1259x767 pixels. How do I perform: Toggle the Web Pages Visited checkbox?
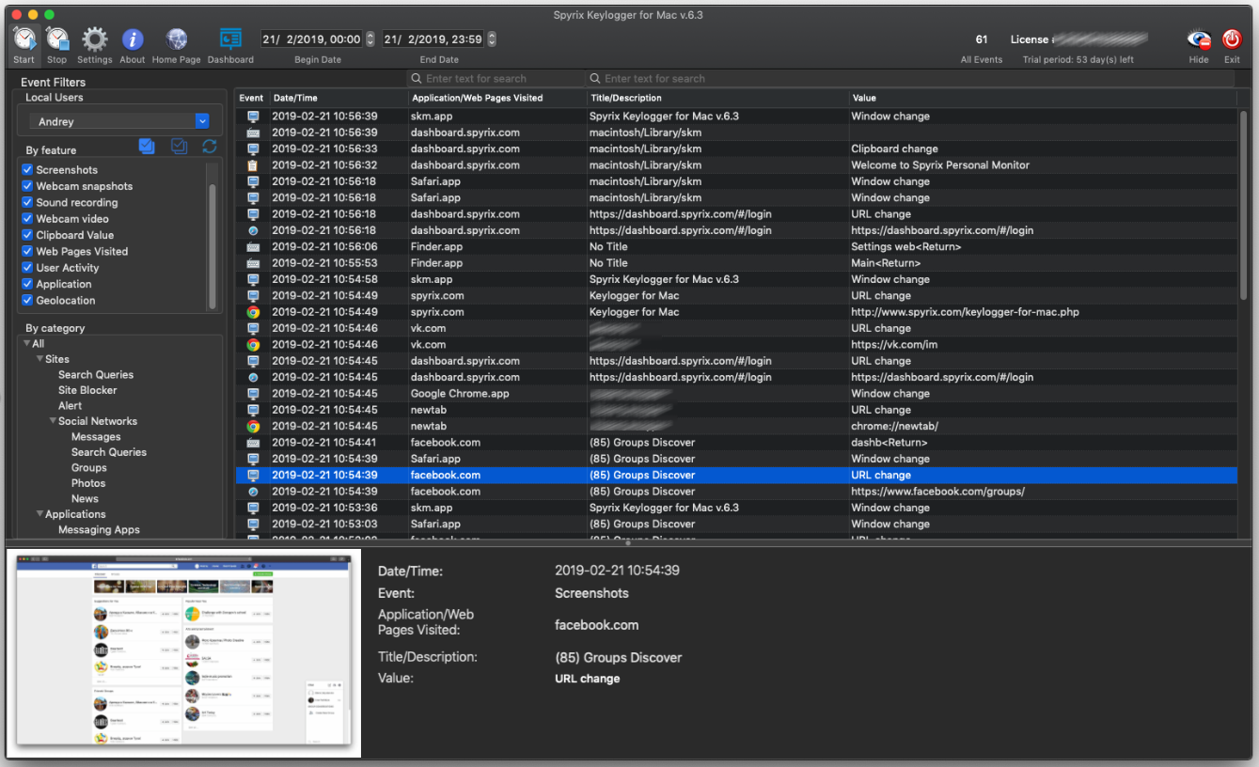(27, 251)
